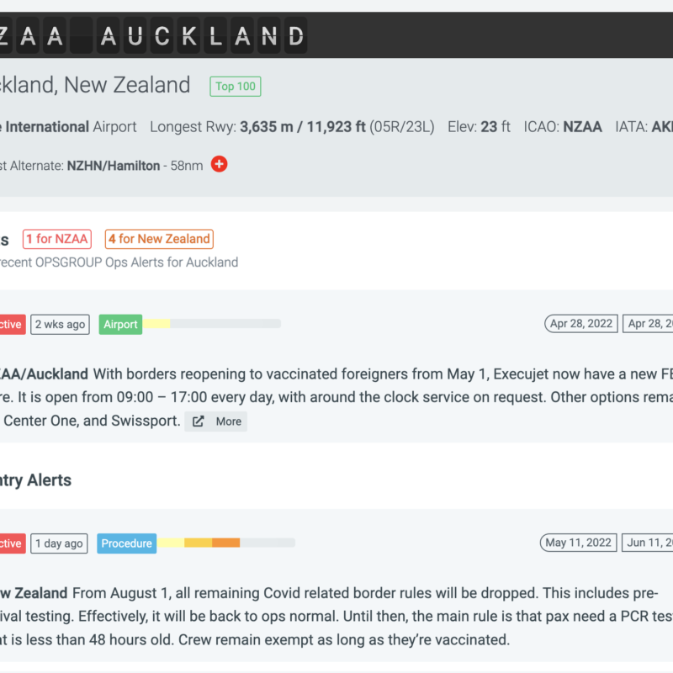This screenshot has width=673, height=673.
Task: Click the '2 wks ago' timestamp badge
Action: (60, 325)
